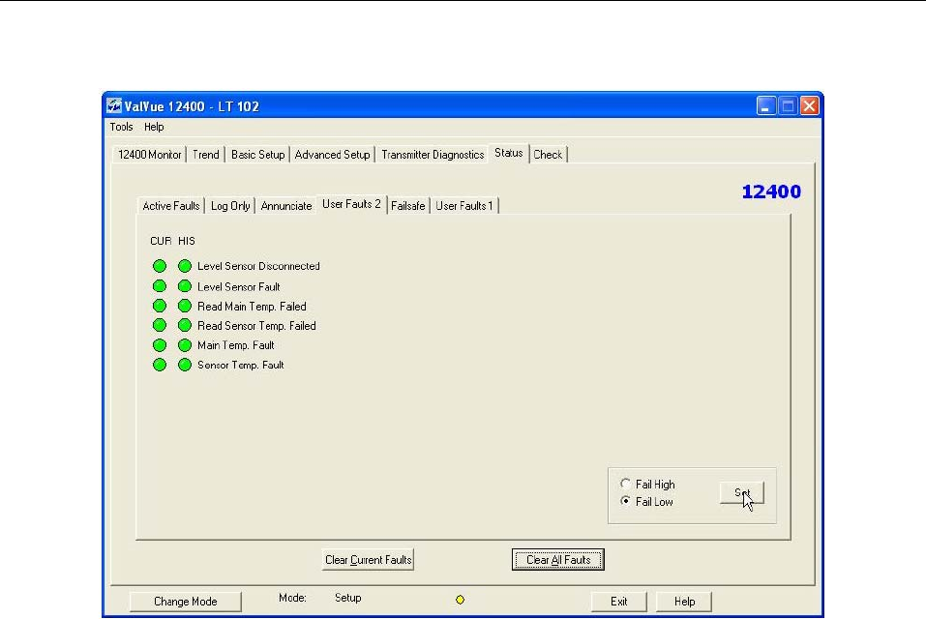The width and height of the screenshot is (926, 619).
Task: Switch to the Trend tab
Action: pyautogui.click(x=205, y=155)
